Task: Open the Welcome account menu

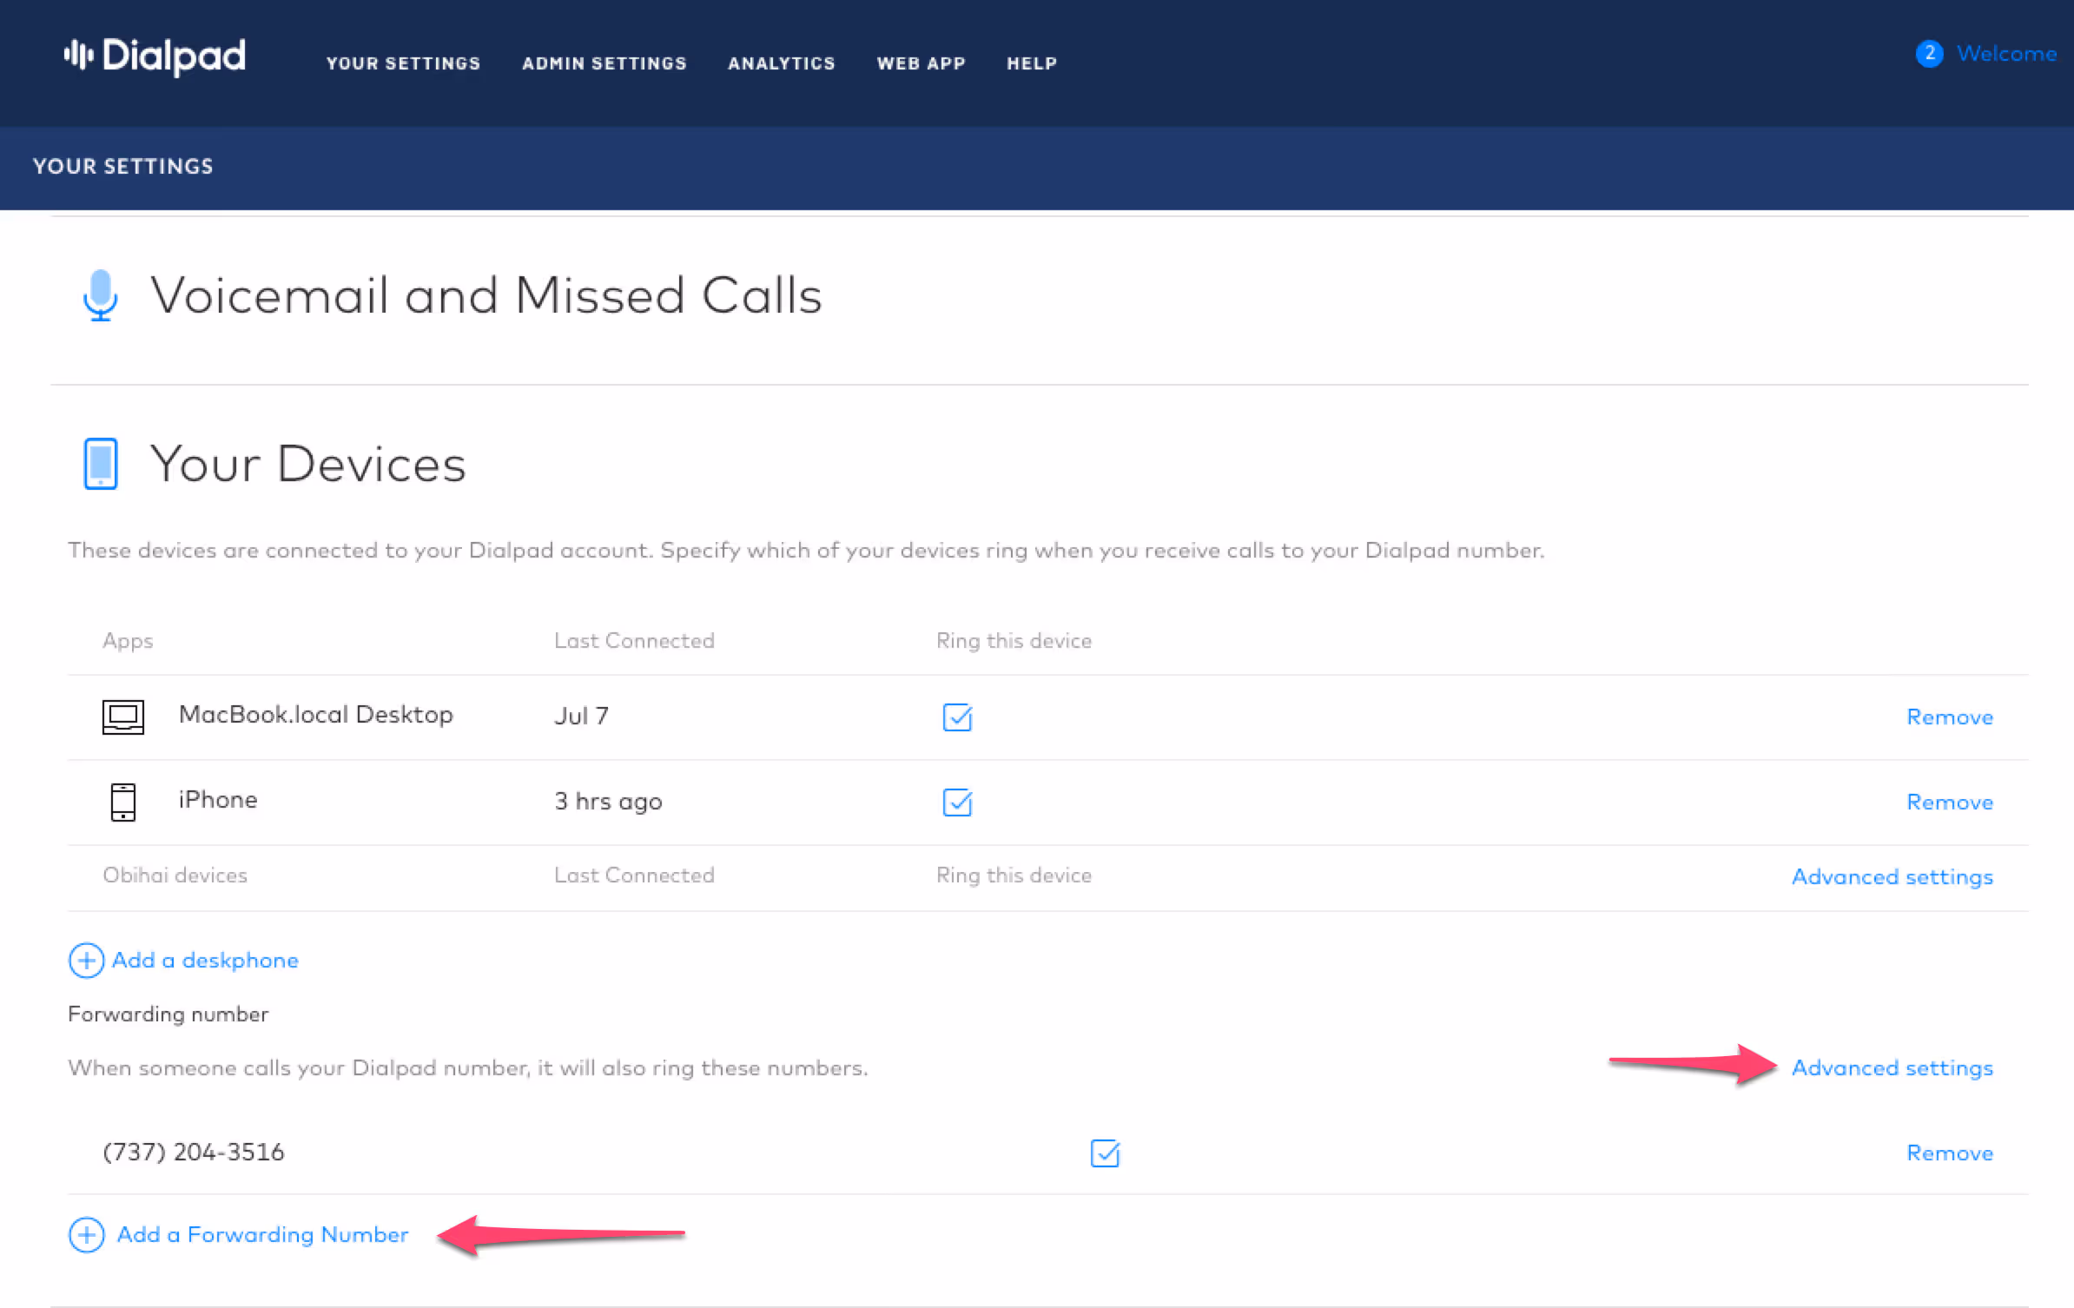Action: click(2006, 54)
